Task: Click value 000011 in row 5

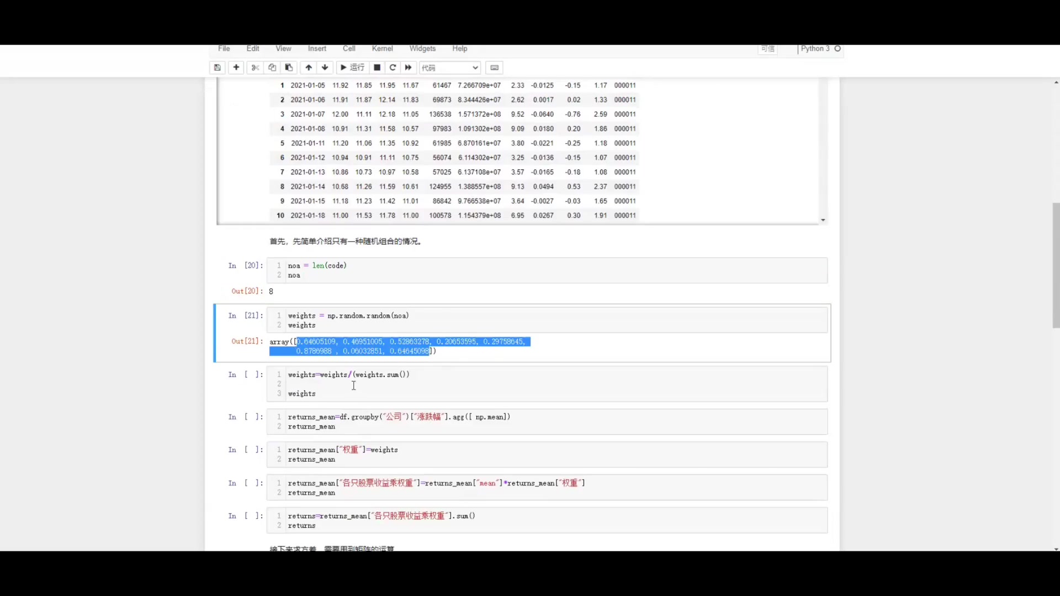Action: (625, 143)
